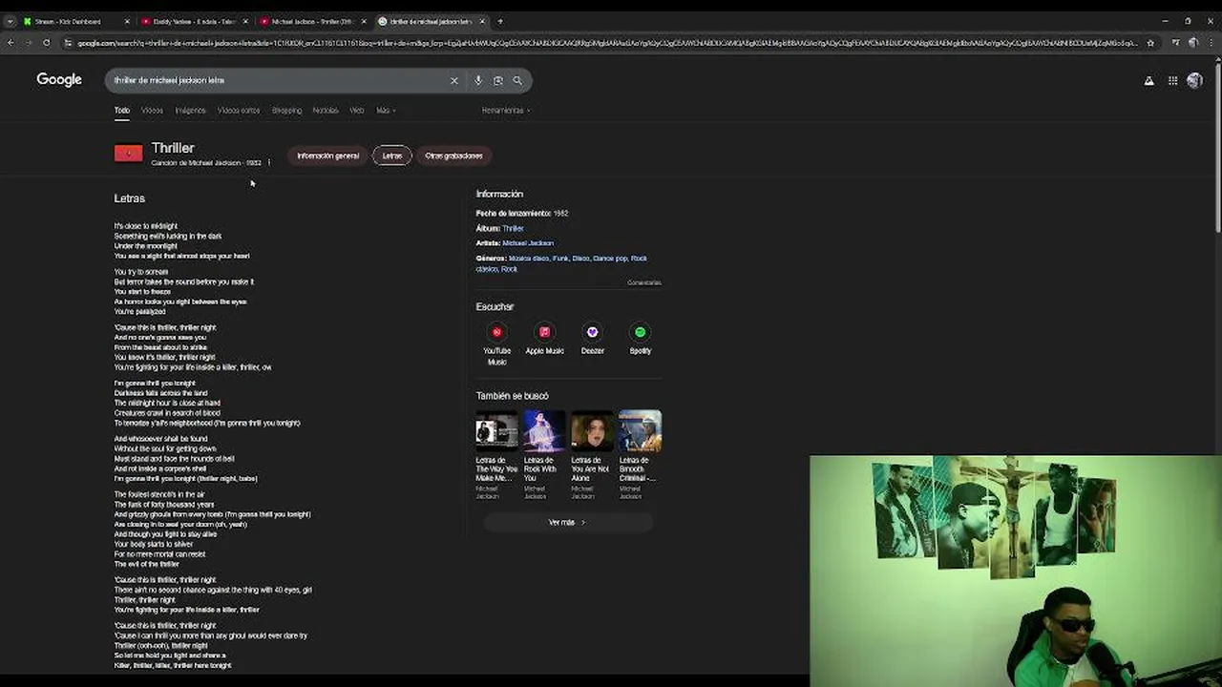Screen dimensions: 1222x687
Task: Open Letras de You Are Not Alone thumbnail
Action: pos(592,431)
